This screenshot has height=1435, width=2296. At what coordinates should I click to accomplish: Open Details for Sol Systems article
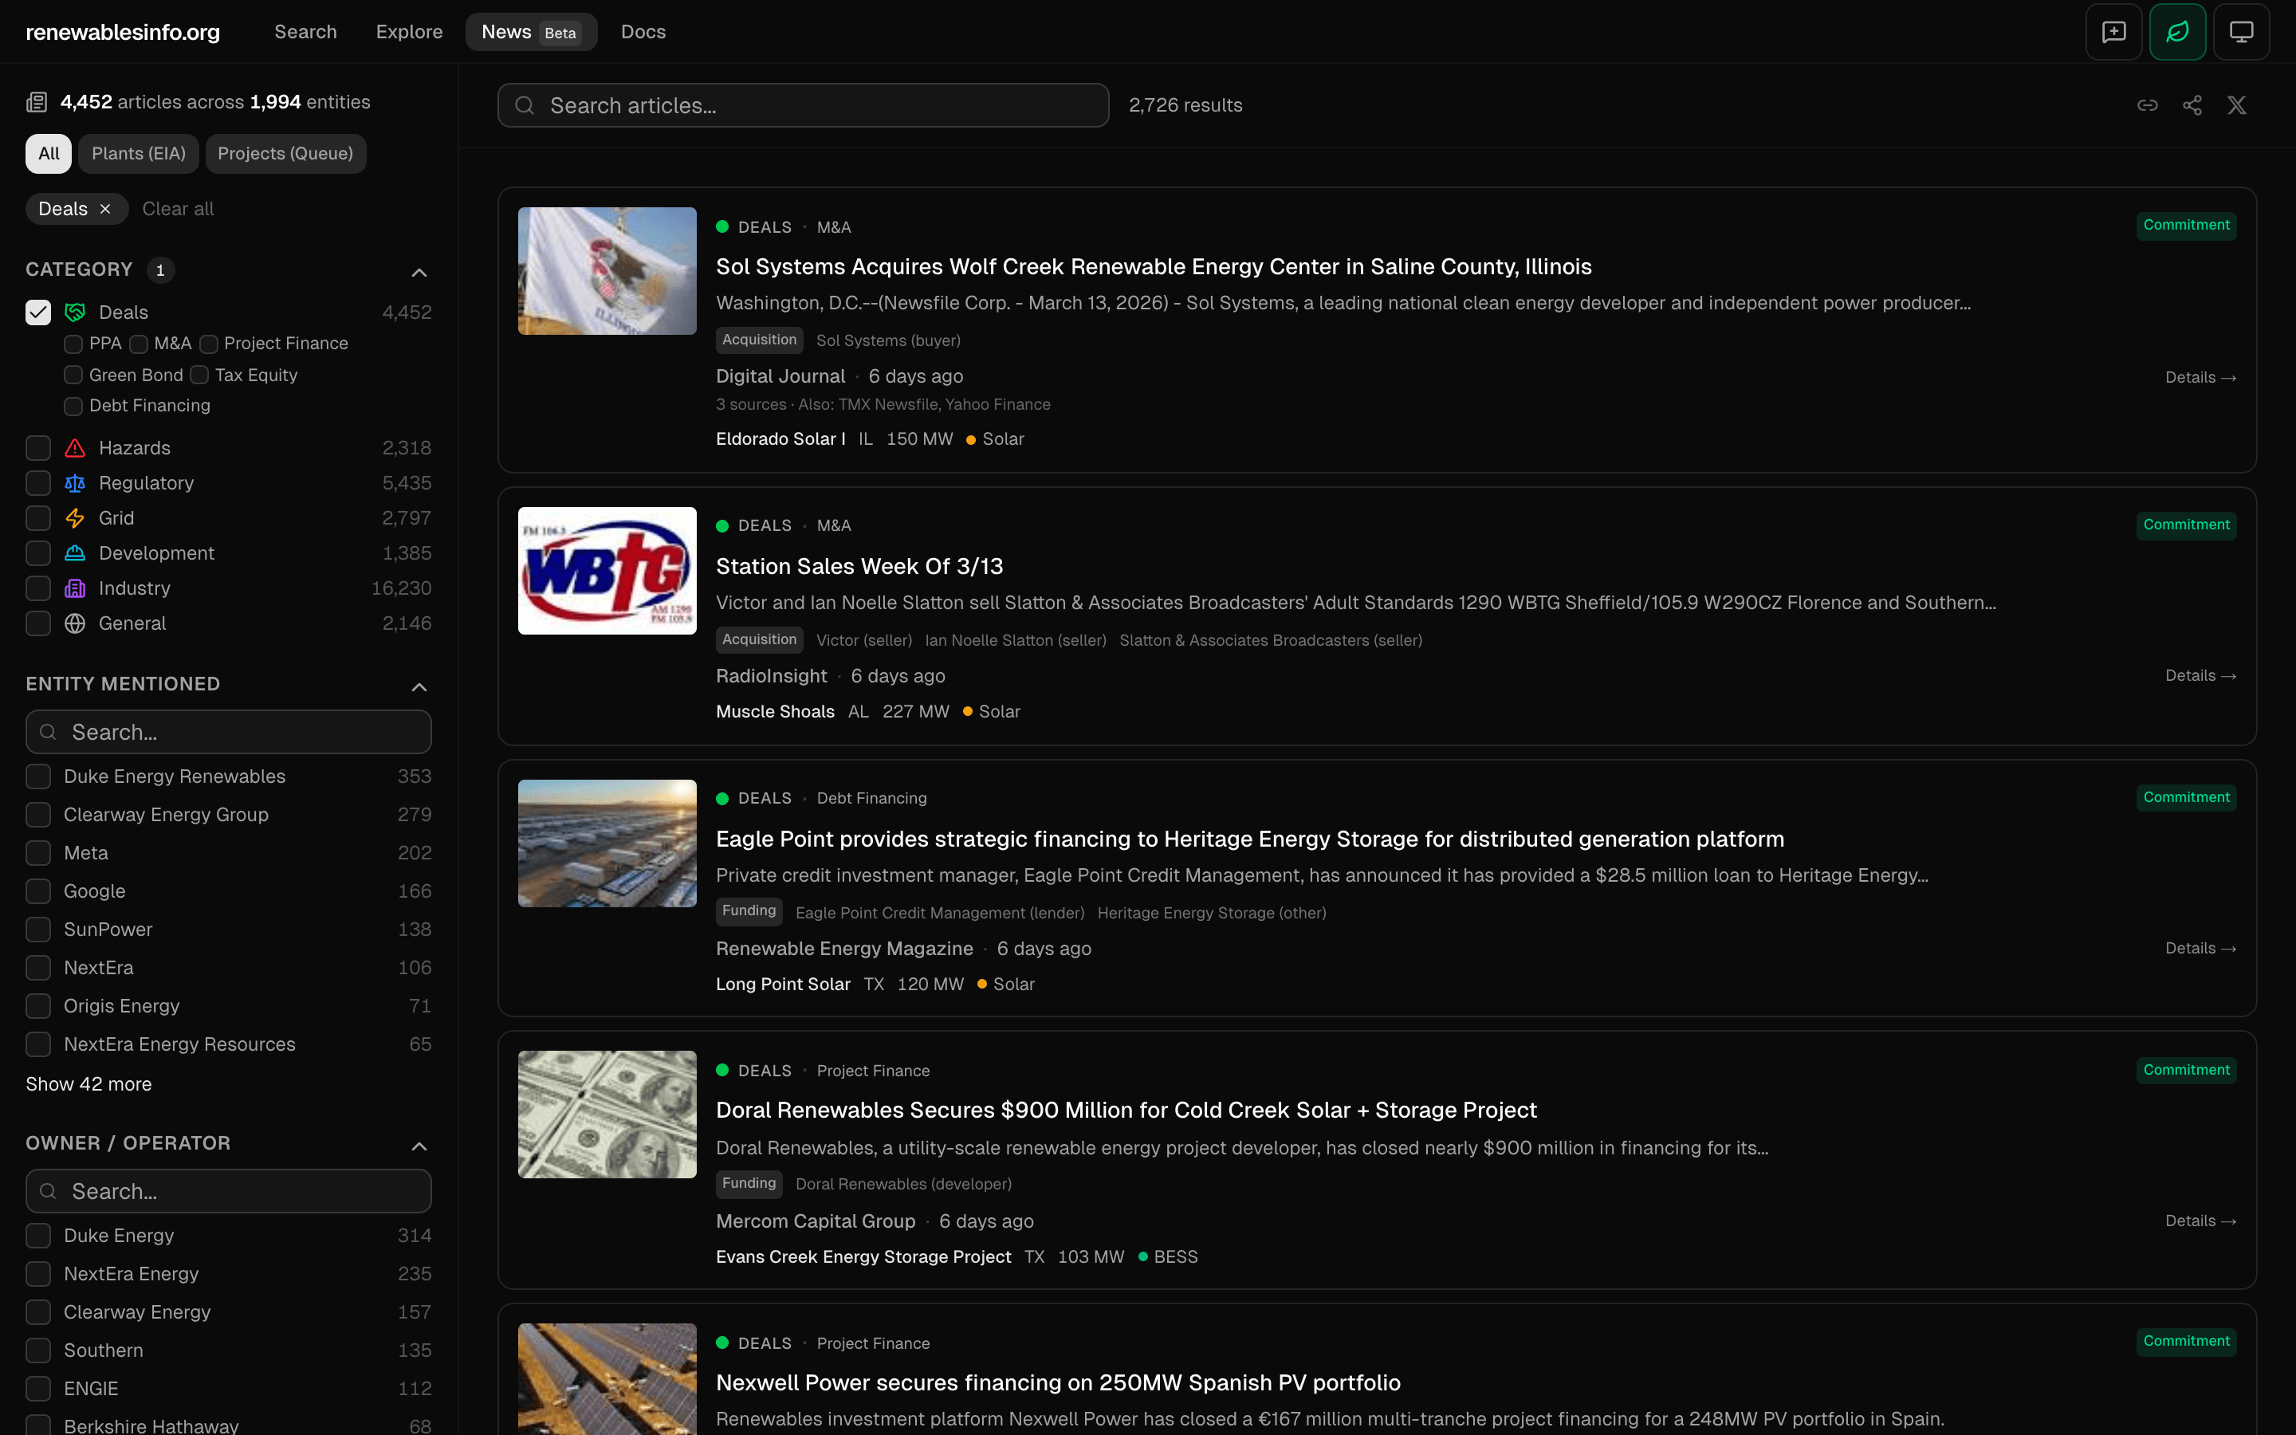[x=2200, y=378]
